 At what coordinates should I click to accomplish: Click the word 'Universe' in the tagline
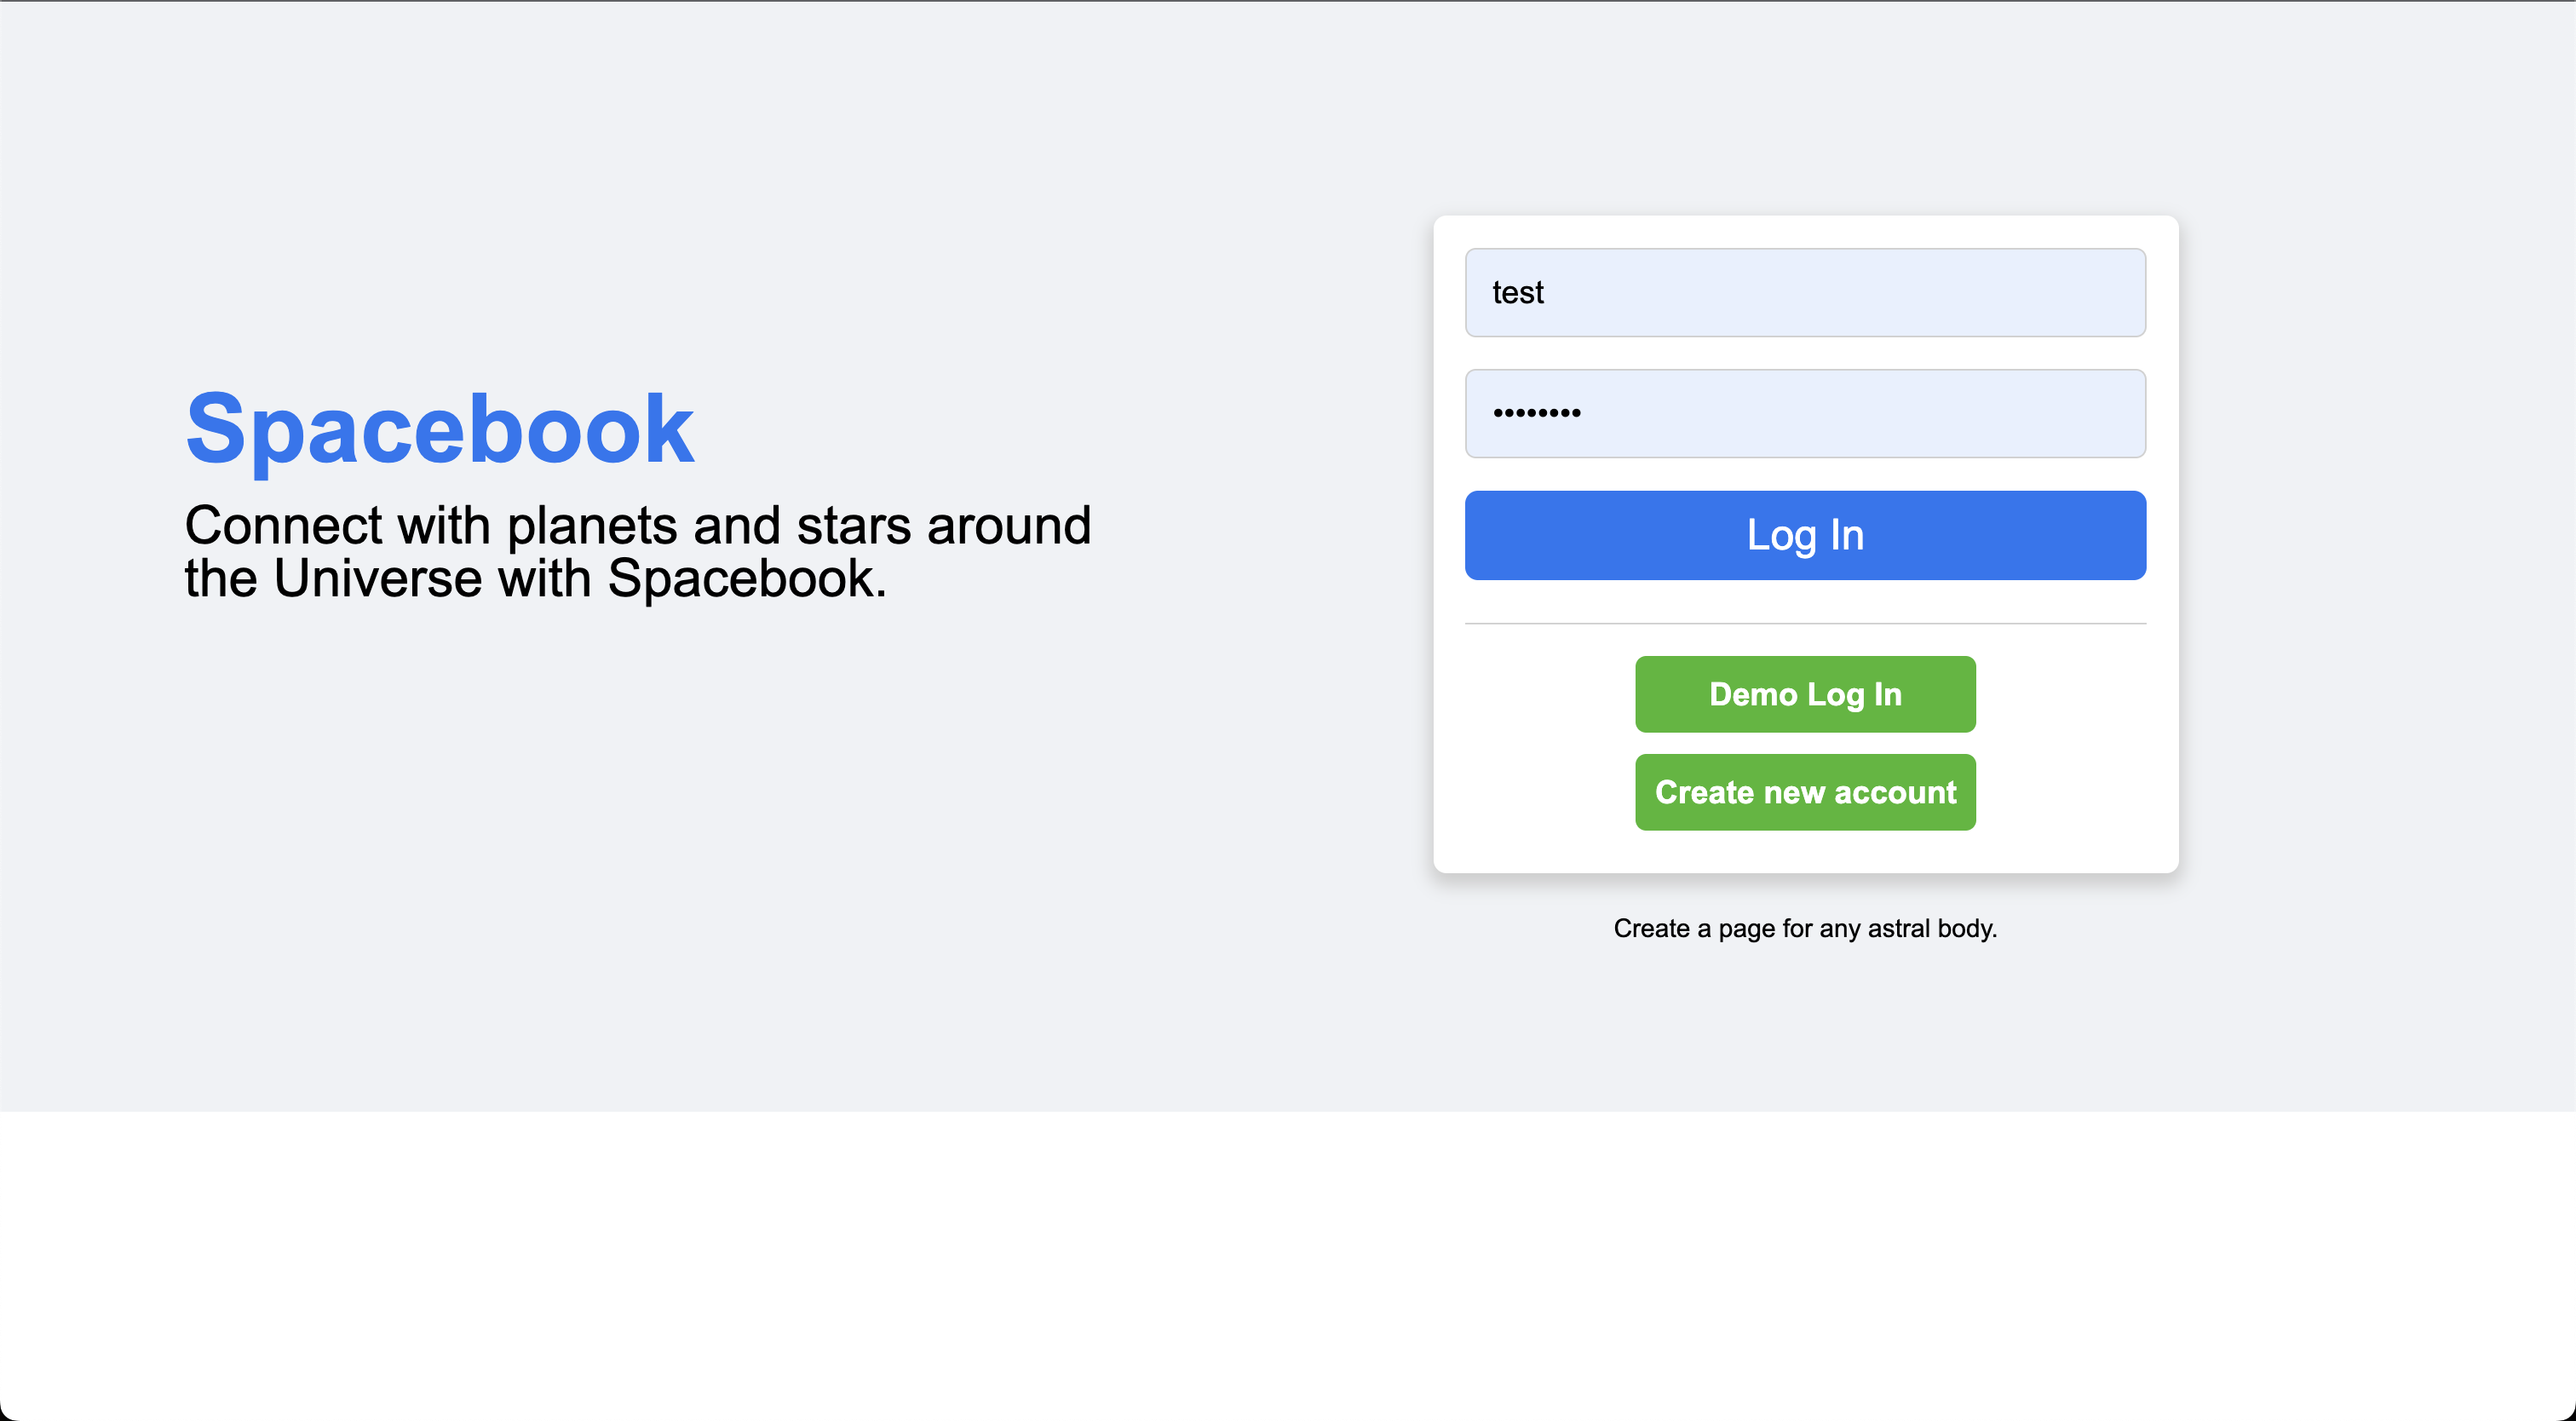point(377,578)
